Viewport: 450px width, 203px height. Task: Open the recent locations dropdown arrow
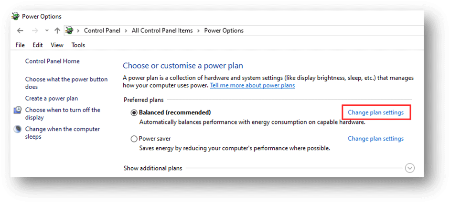pos(46,30)
